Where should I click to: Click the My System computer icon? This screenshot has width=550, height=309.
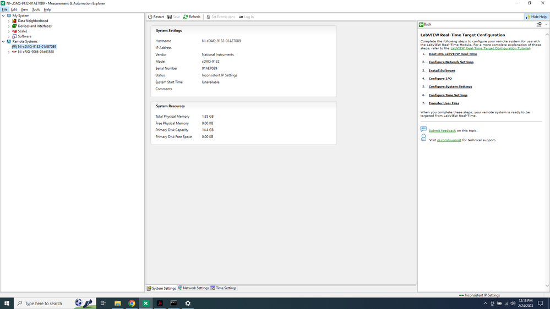(x=9, y=16)
